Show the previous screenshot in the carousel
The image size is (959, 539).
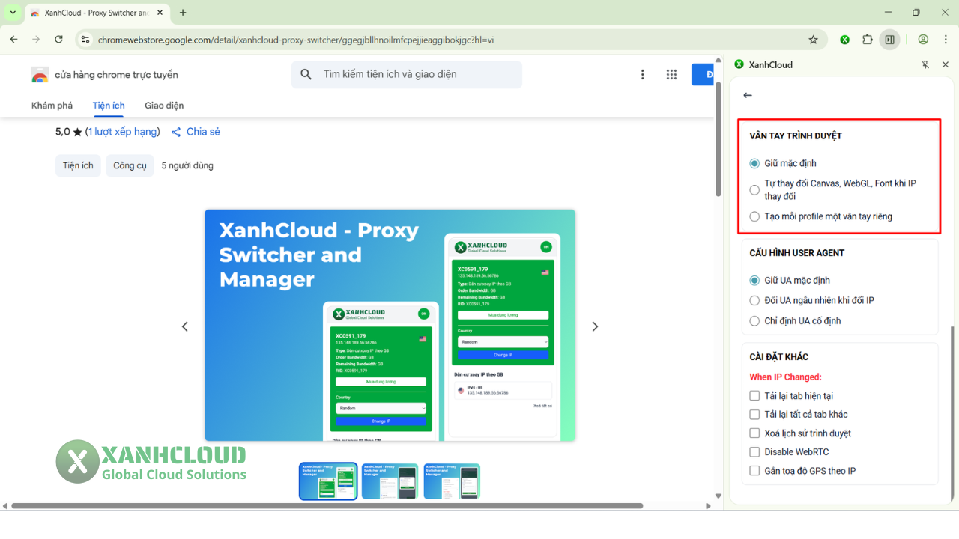(x=185, y=326)
